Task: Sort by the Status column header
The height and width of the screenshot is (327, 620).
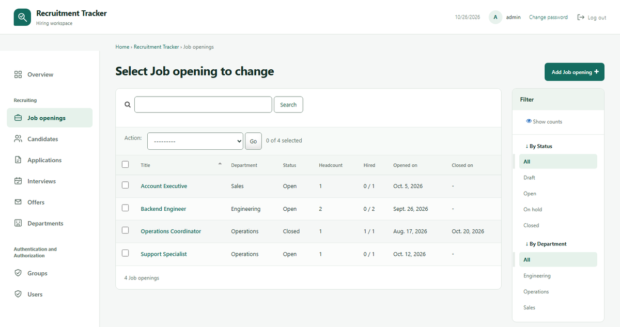Action: click(x=289, y=165)
